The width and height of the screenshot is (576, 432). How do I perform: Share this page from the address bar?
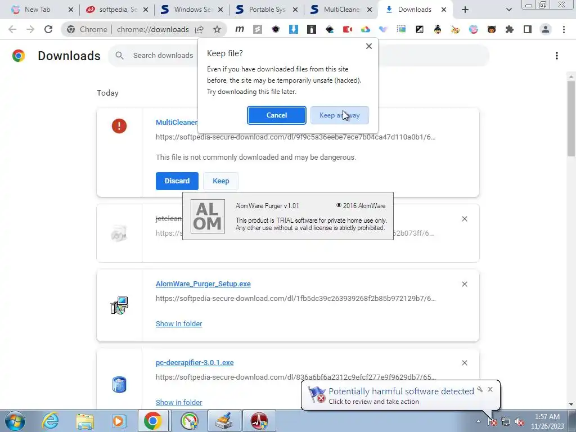[x=199, y=29]
